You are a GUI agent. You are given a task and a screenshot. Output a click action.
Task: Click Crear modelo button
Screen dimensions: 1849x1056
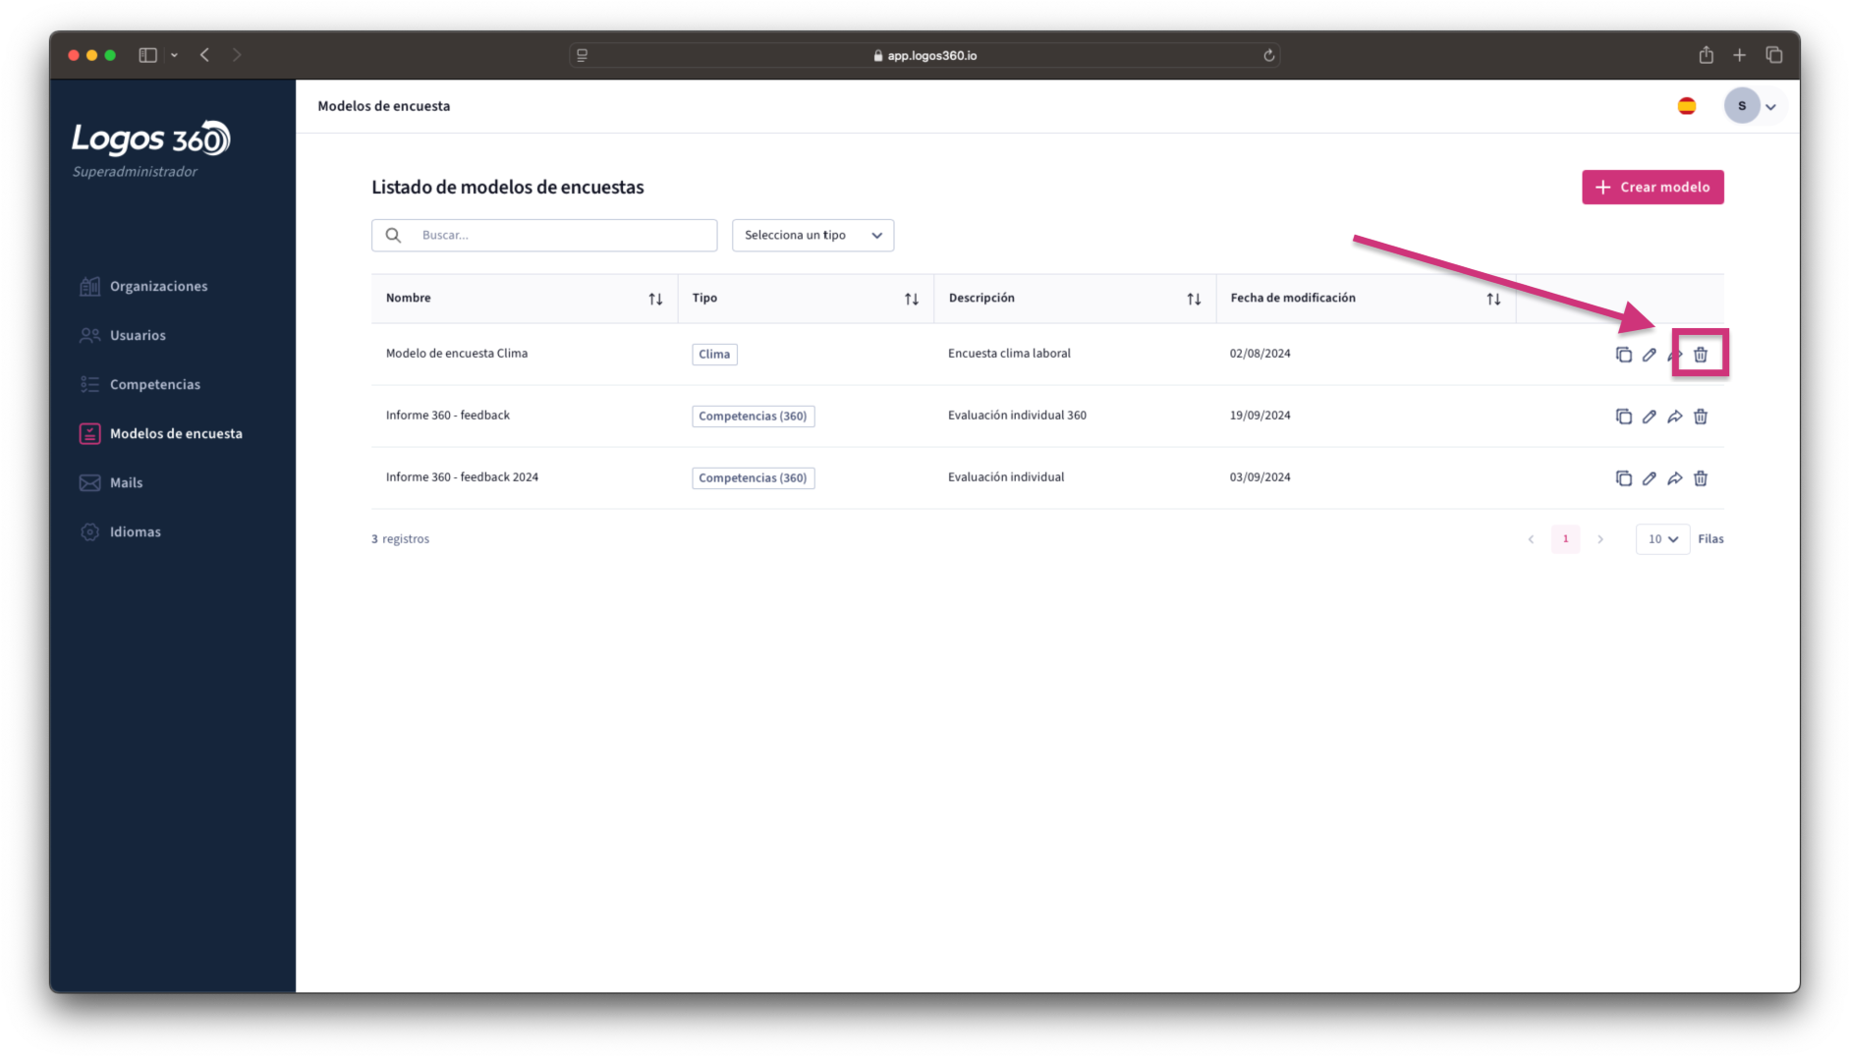coord(1653,187)
